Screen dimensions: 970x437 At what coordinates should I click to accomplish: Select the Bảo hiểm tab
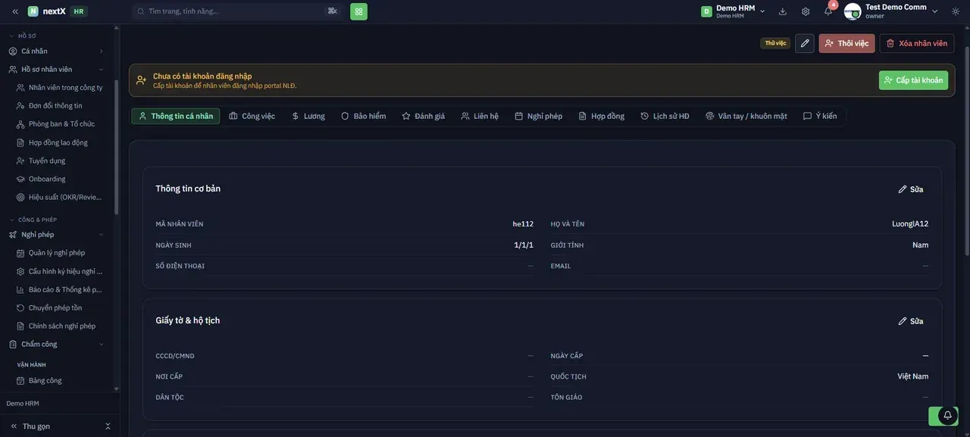pos(363,116)
